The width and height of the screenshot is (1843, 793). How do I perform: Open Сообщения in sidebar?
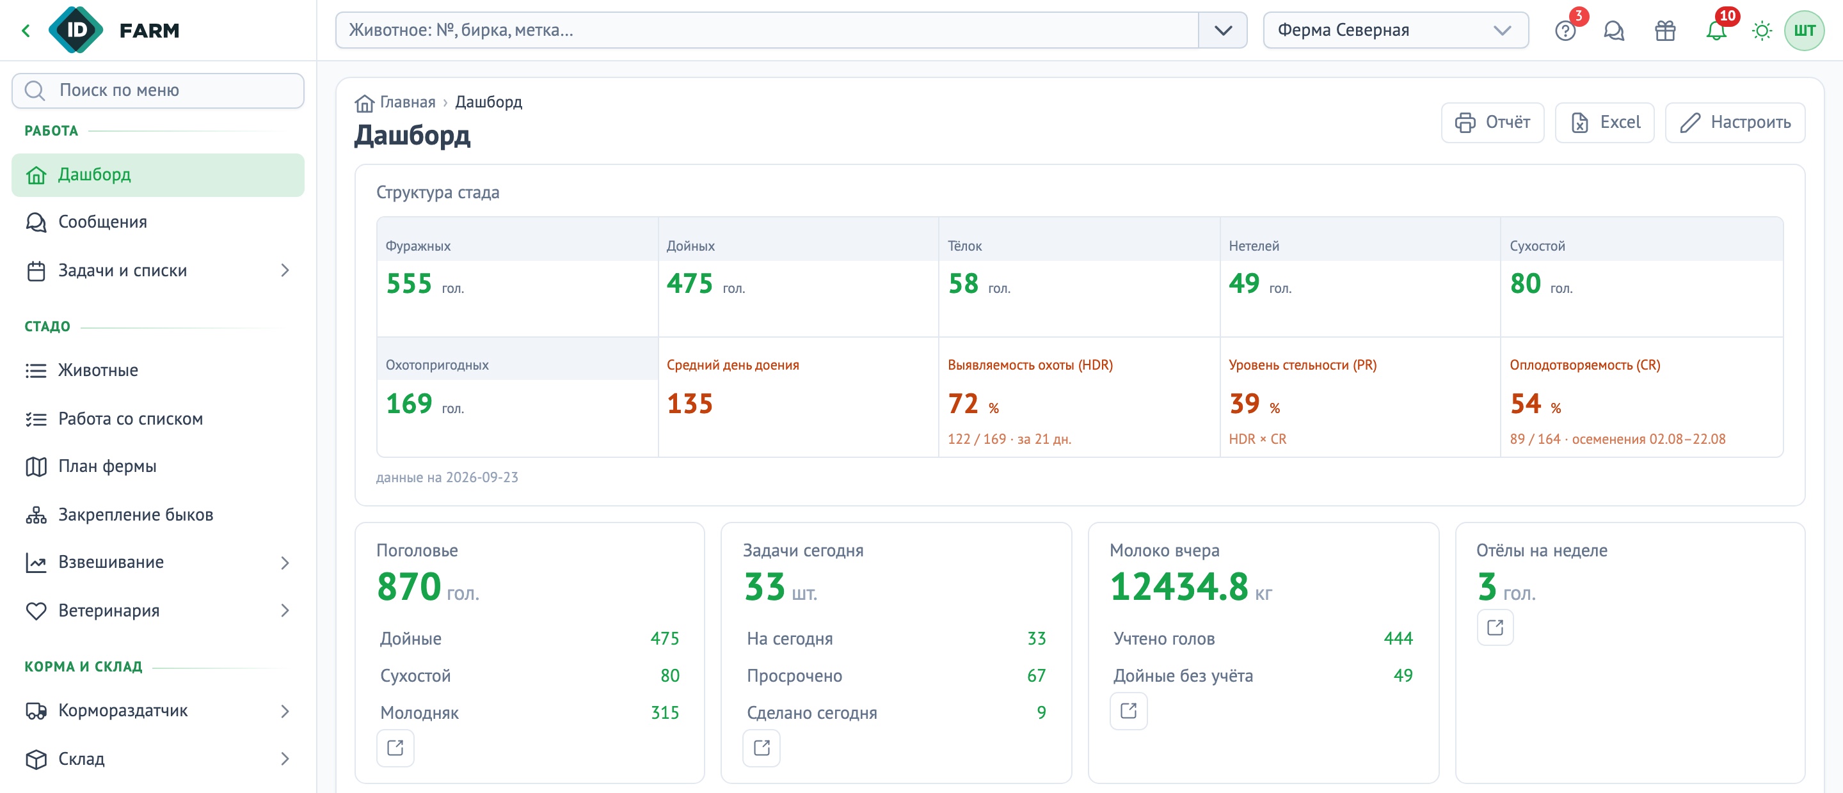[x=157, y=222]
